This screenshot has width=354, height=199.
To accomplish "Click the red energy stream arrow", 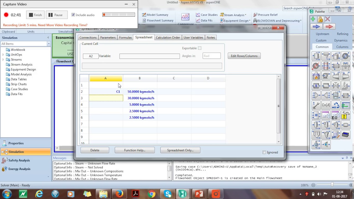I will coord(329,27).
